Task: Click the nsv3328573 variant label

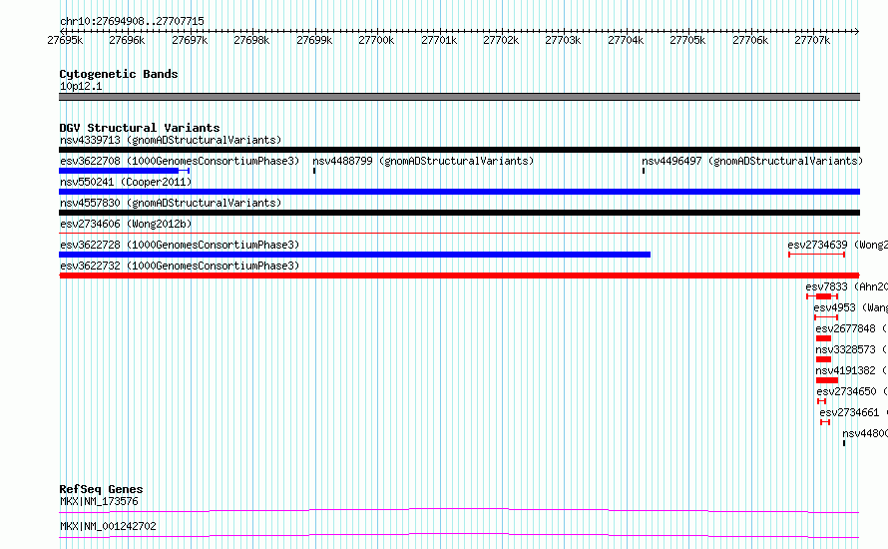Action: 851,349
